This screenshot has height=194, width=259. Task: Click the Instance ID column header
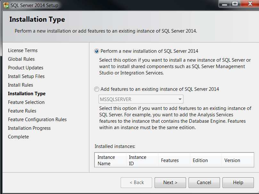pos(142,160)
